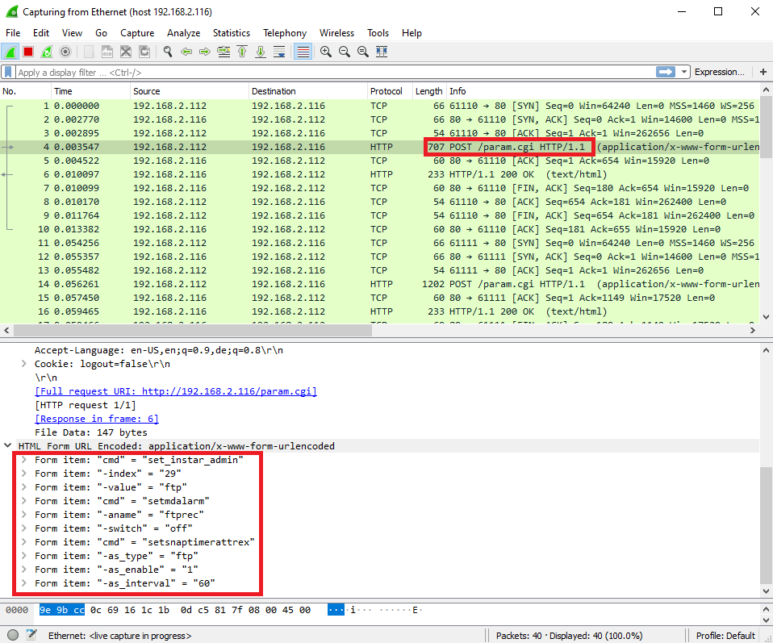Screen dimensions: 773x643
Task: Zoom in on packet list text
Action: [x=326, y=52]
